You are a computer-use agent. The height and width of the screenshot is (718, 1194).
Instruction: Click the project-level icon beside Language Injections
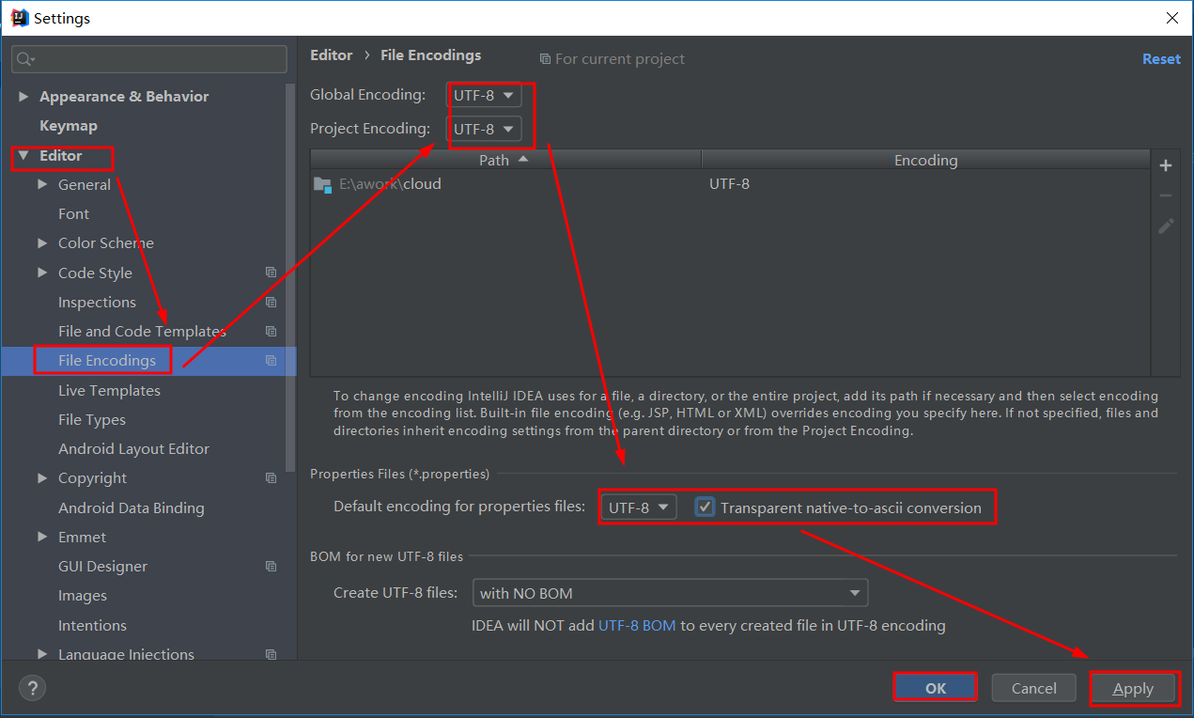click(271, 654)
